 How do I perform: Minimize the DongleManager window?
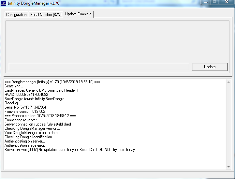click(206, 2)
